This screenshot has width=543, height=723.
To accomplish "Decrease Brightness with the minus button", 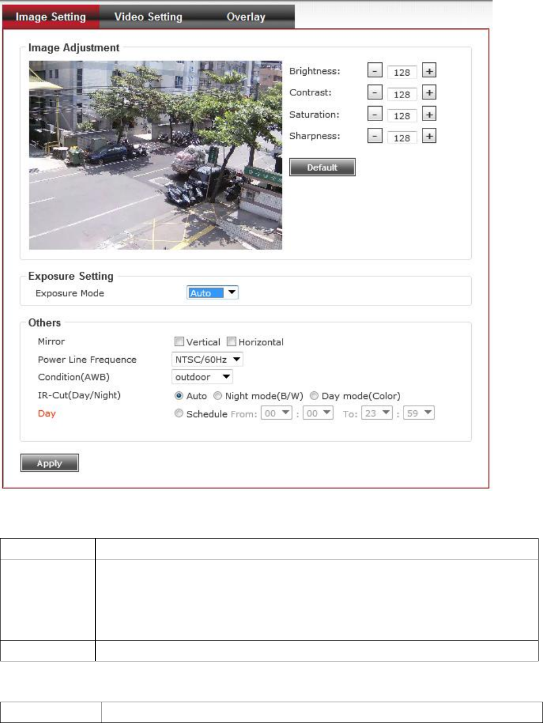I will click(375, 71).
